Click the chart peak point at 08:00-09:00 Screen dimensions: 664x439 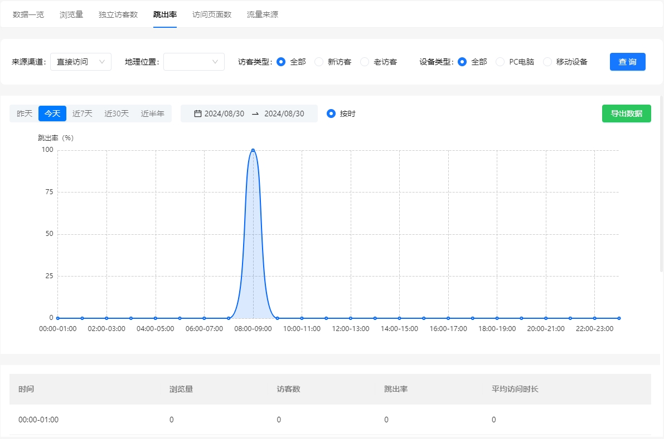coord(253,149)
